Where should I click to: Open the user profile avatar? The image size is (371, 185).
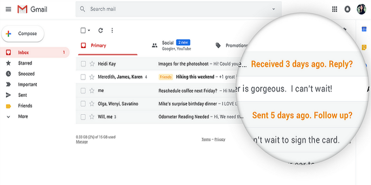361,9
